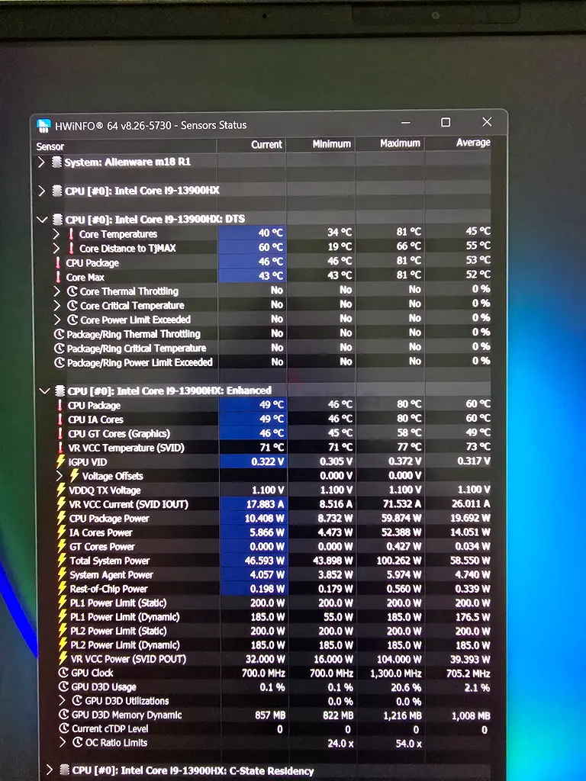Minimize the HWiNFO Sensors Status window

pos(406,123)
